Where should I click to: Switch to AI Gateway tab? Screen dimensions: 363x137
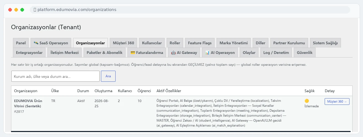point(184,53)
